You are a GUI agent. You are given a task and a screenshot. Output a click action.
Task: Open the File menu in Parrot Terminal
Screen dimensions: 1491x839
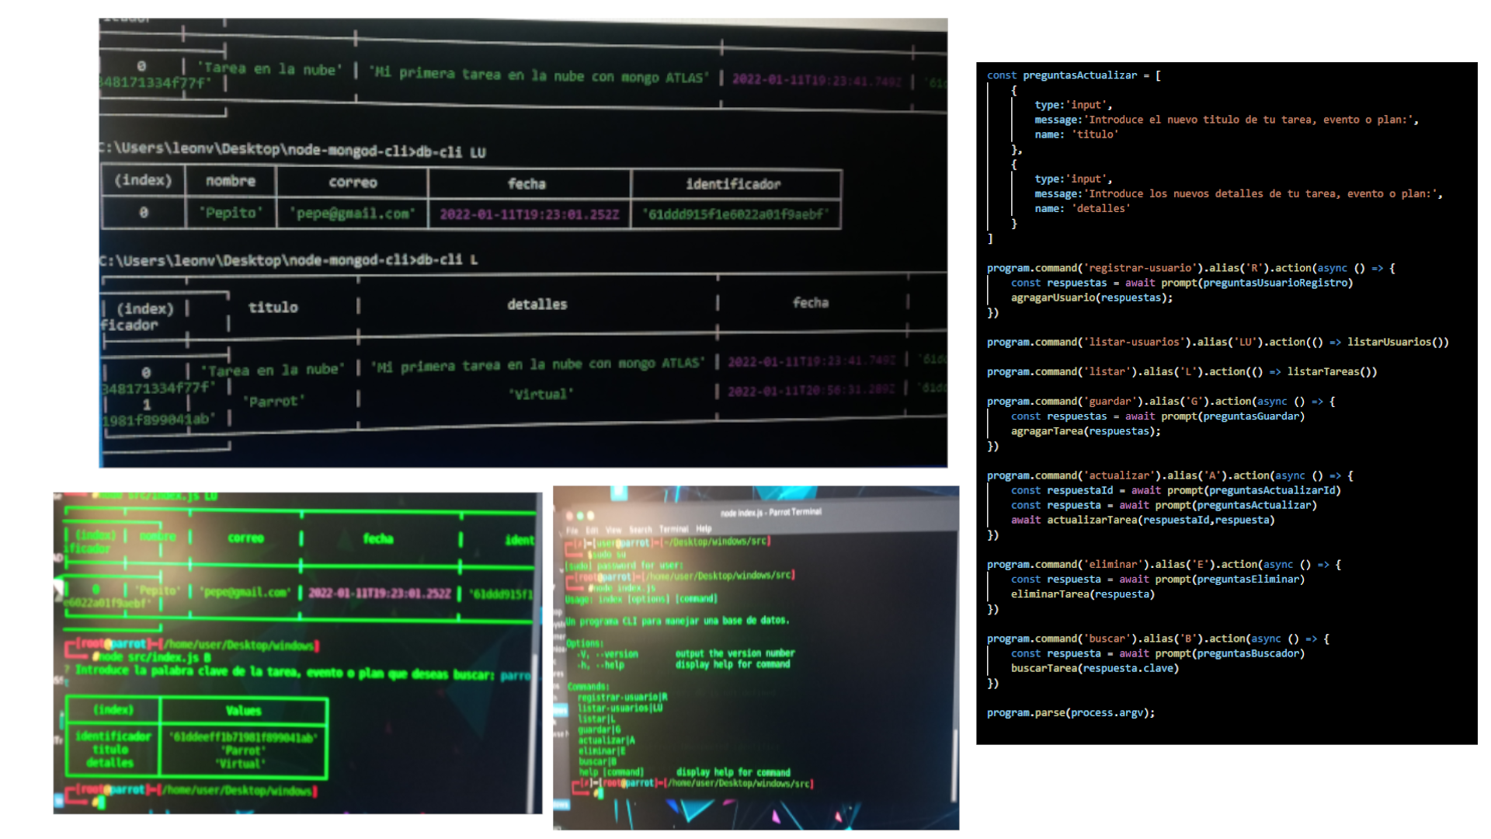tap(572, 531)
